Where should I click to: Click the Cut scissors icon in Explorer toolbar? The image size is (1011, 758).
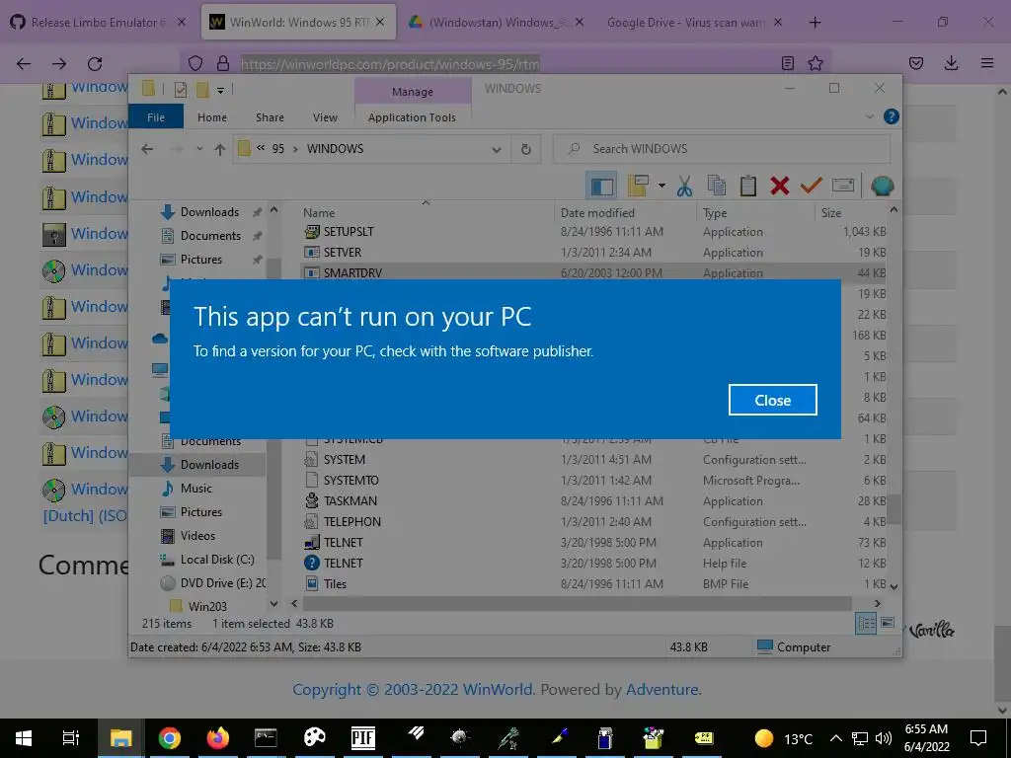tap(684, 187)
